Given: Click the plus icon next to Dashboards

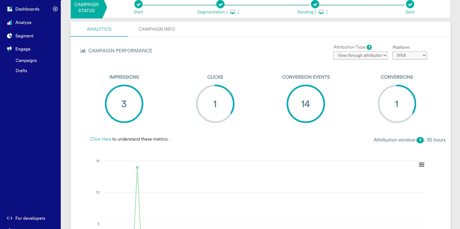Looking at the screenshot, I should (55, 9).
